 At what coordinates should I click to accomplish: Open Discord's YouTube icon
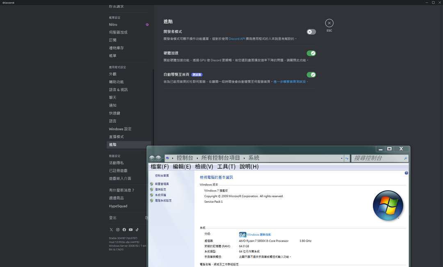click(131, 230)
